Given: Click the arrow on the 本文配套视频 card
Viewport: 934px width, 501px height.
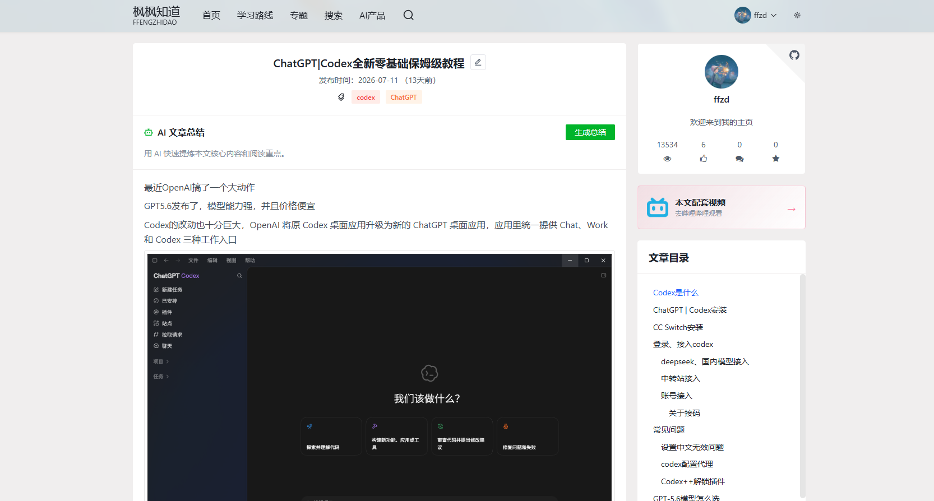Looking at the screenshot, I should (792, 209).
